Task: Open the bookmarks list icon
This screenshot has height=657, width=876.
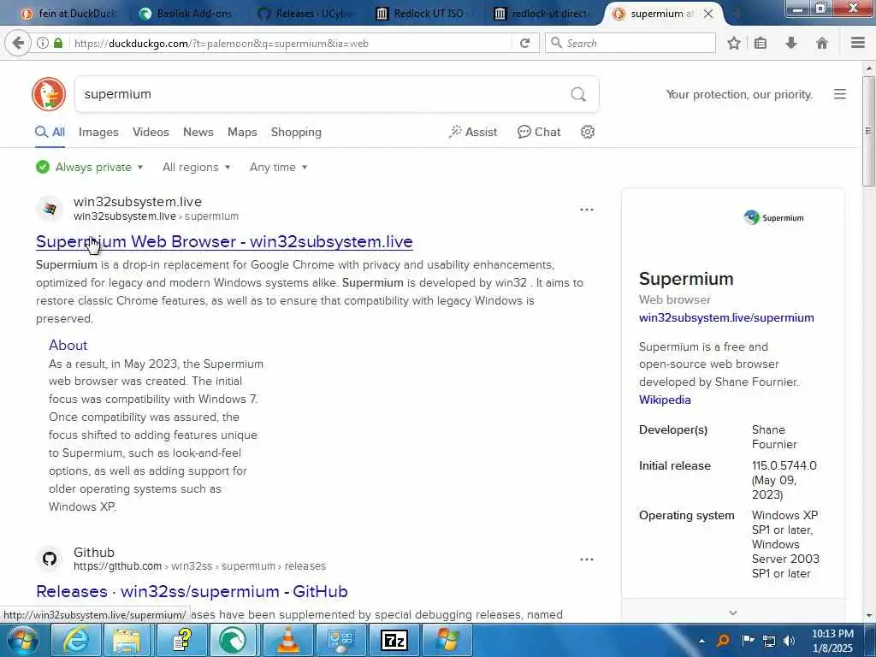Action: 761,43
